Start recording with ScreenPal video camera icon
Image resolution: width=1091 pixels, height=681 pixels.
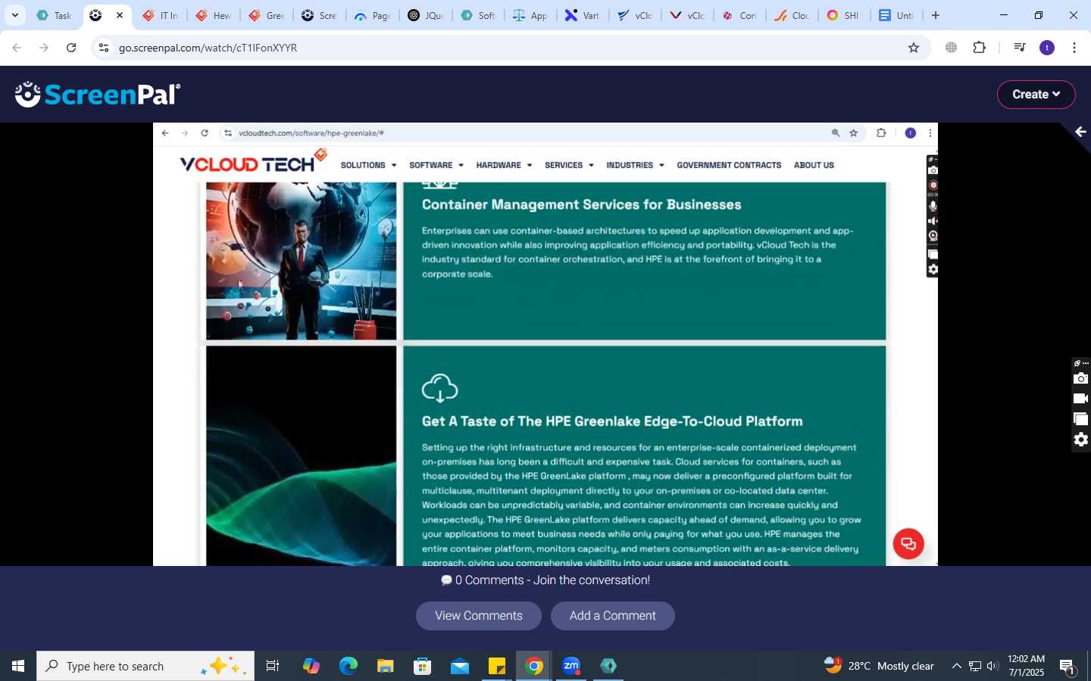click(1081, 399)
